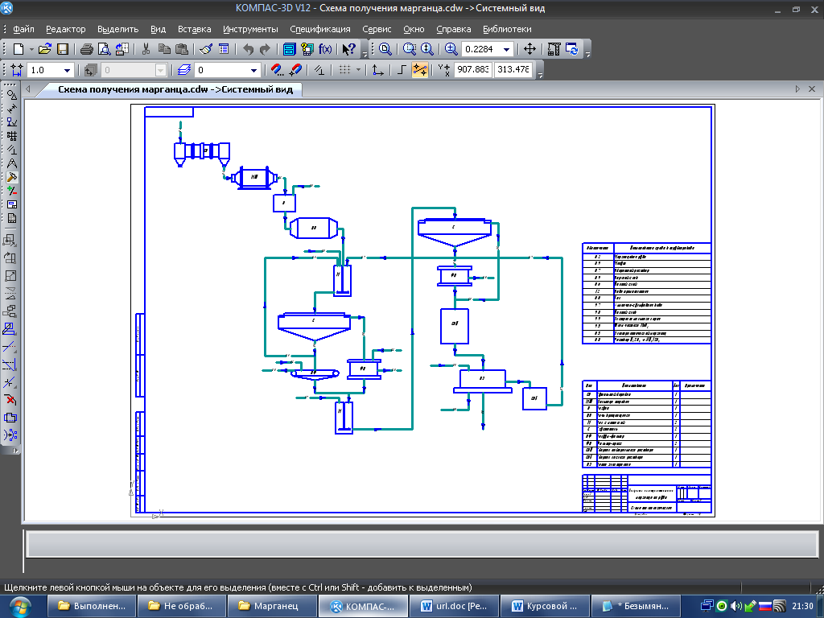Select the Geometry toolbar in the side panel
Viewport: 824px width, 618px height.
(x=11, y=95)
